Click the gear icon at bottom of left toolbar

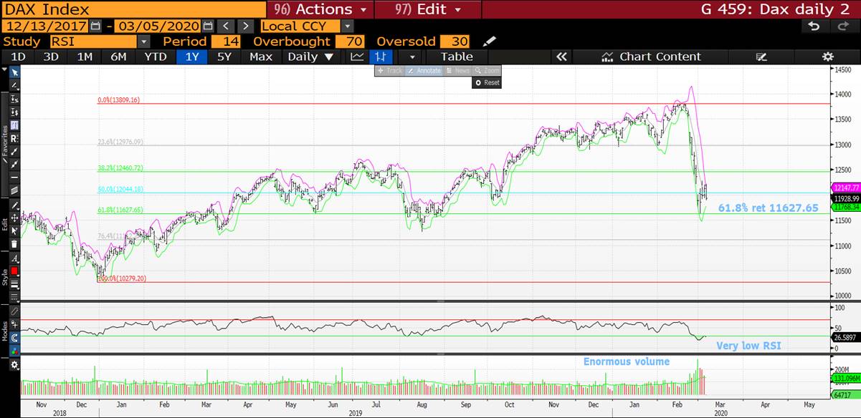click(x=14, y=365)
